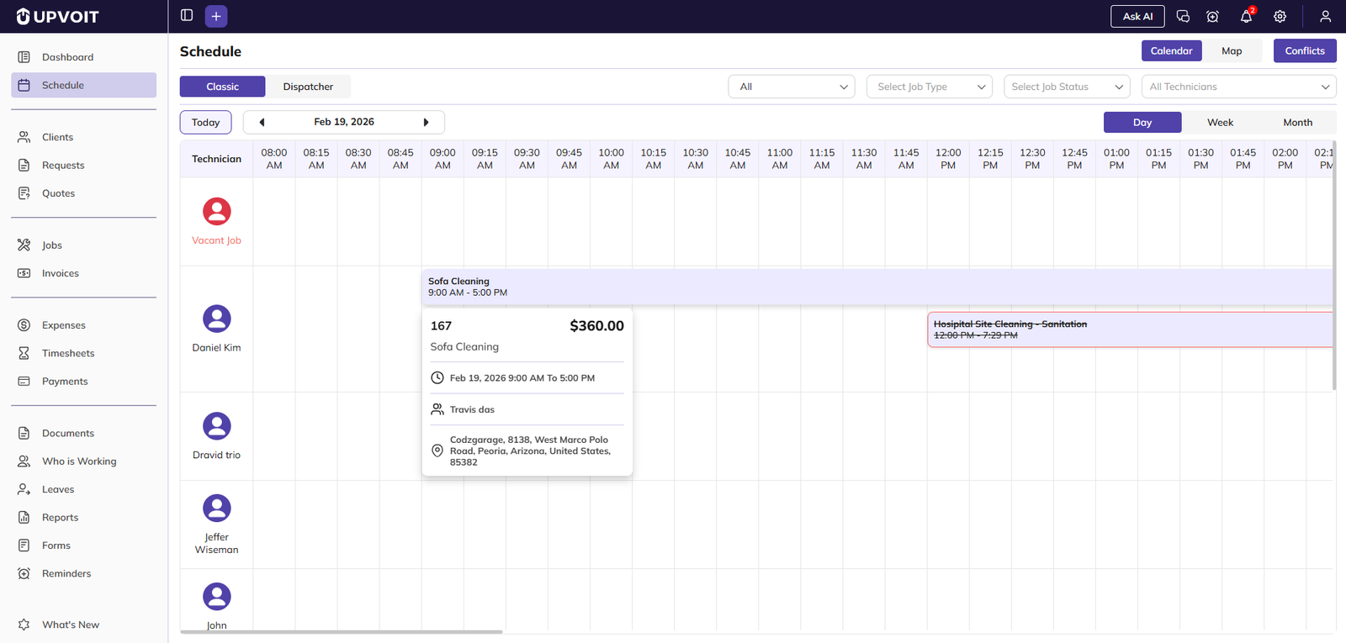The width and height of the screenshot is (1346, 643).
Task: Click the clock icon in job popup
Action: 437,378
